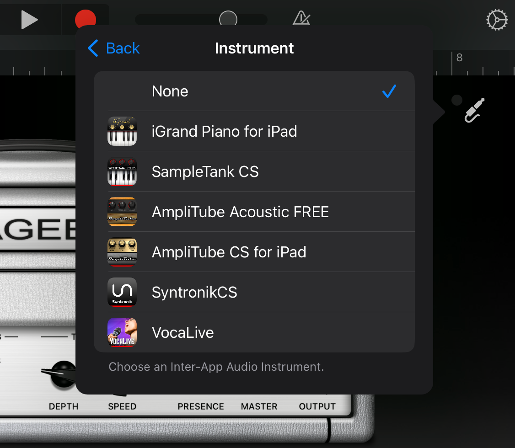Screen dimensions: 515x448
Task: Tap the SampleTank CS app icon
Action: click(x=122, y=171)
